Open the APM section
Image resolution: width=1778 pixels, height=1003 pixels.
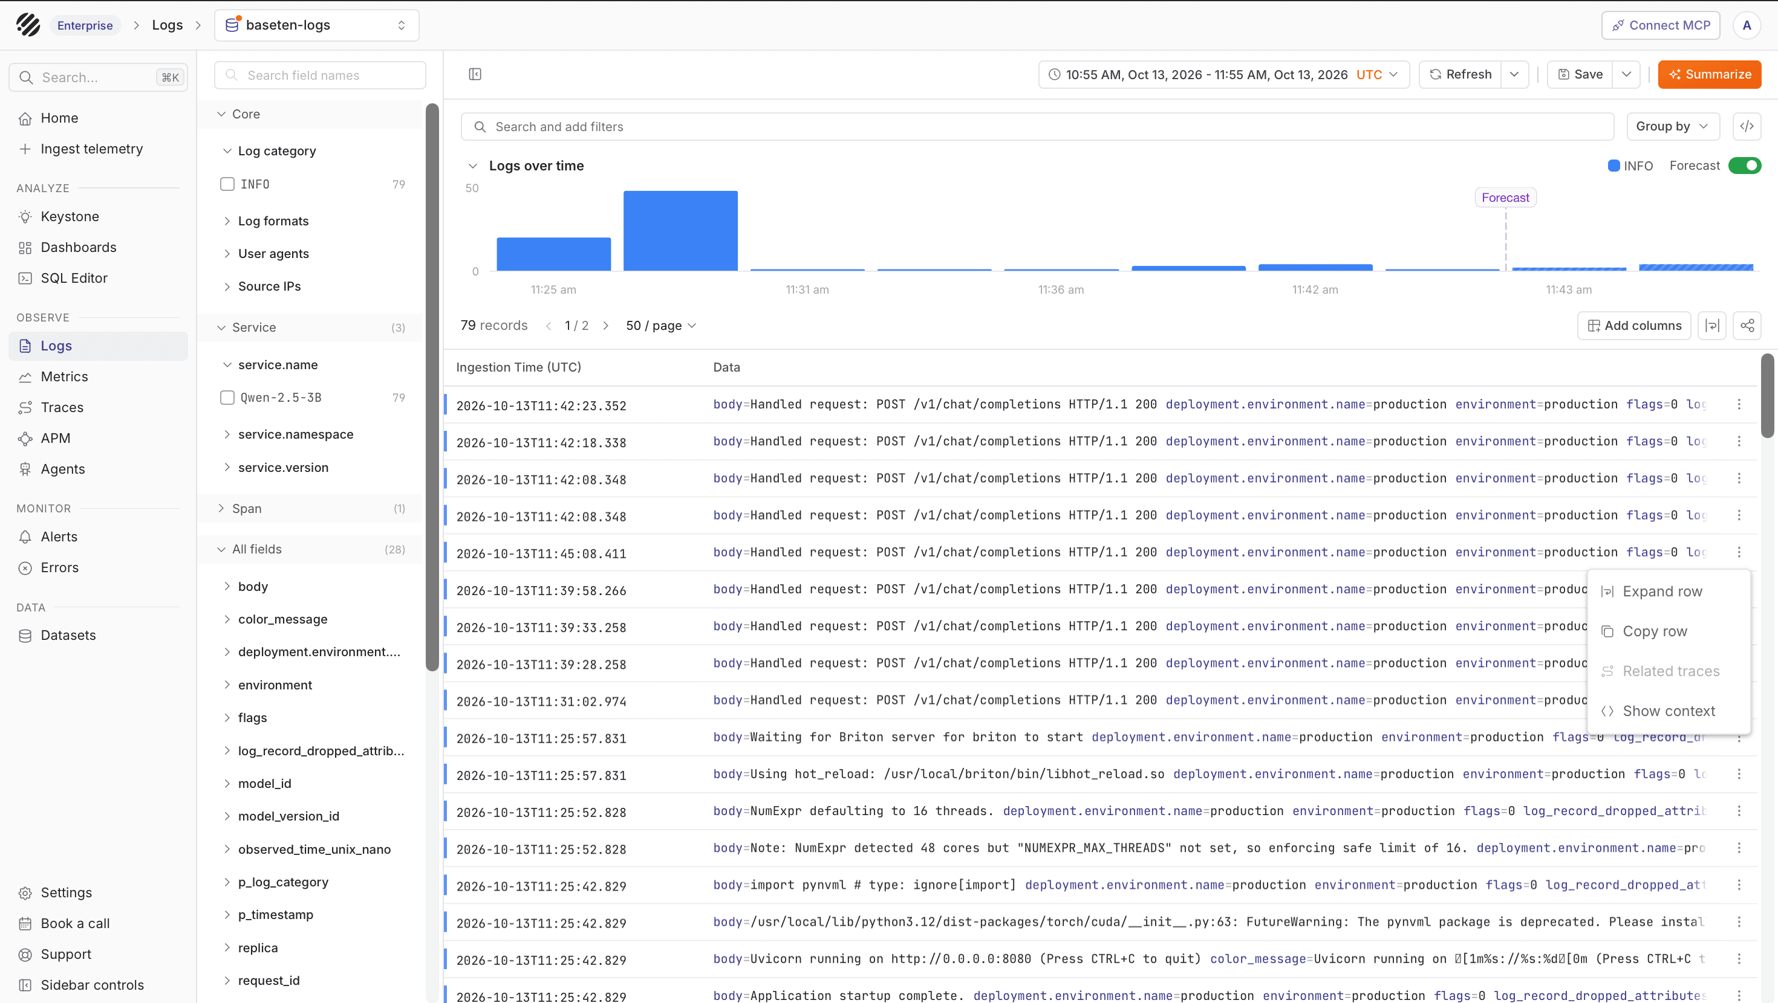click(x=55, y=438)
